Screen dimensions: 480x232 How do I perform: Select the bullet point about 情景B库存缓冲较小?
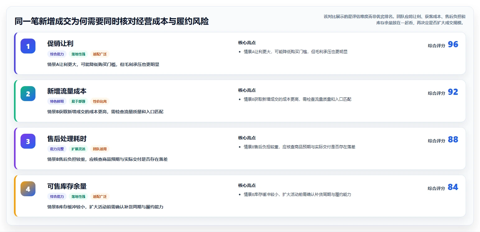297,194
